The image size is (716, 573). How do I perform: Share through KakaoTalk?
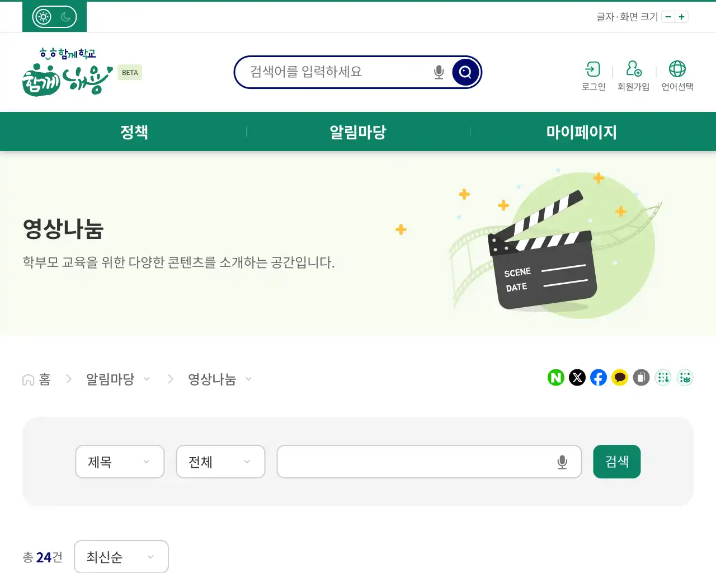(619, 378)
